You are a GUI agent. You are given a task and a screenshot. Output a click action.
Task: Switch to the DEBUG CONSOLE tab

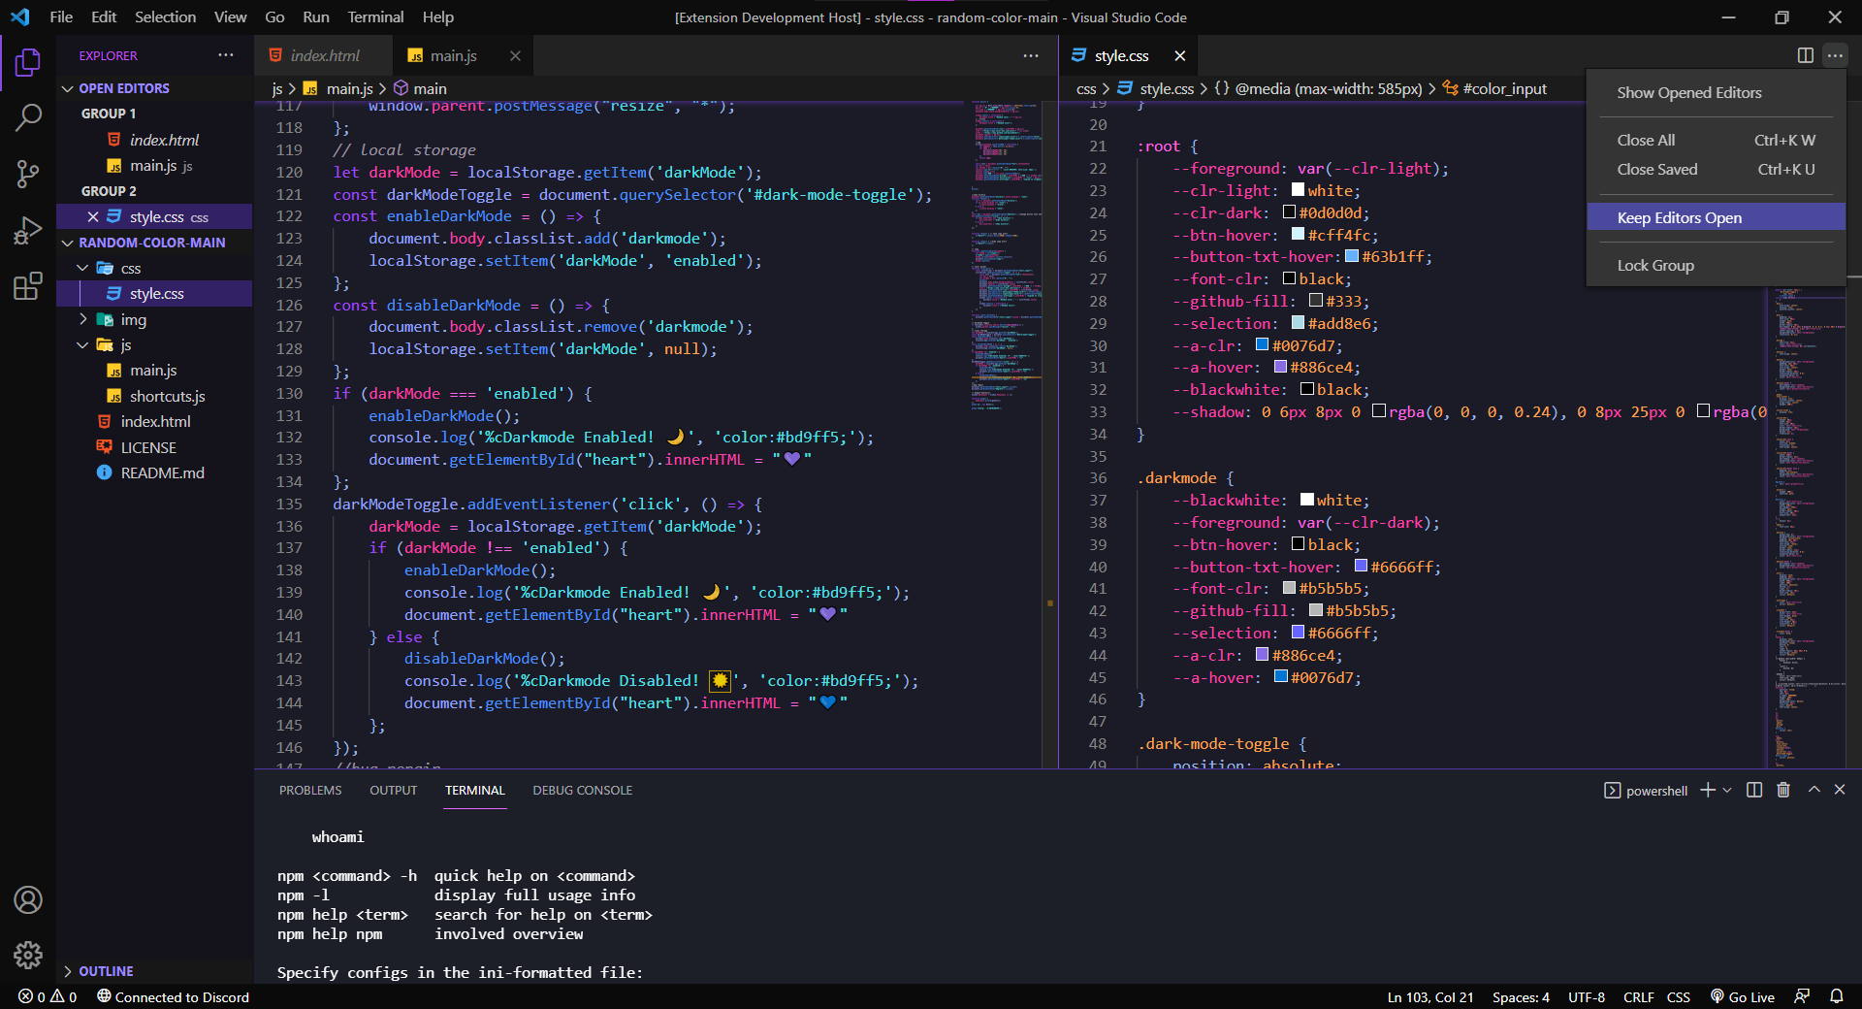pos(582,790)
